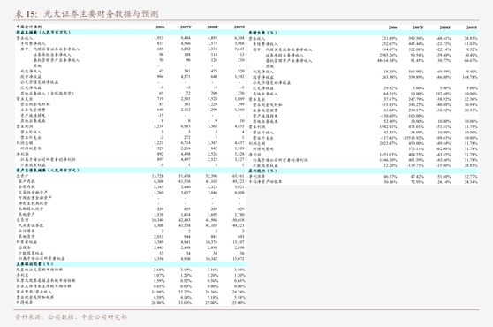Click the 2007F column header in left table
The image size is (493, 327).
coord(186,27)
